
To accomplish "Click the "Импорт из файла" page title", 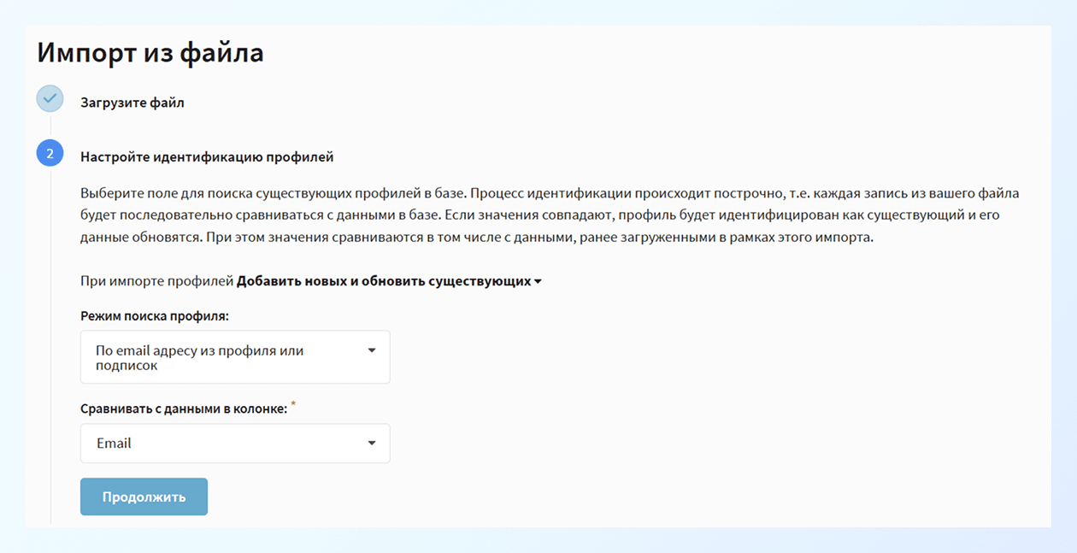I will tap(150, 51).
